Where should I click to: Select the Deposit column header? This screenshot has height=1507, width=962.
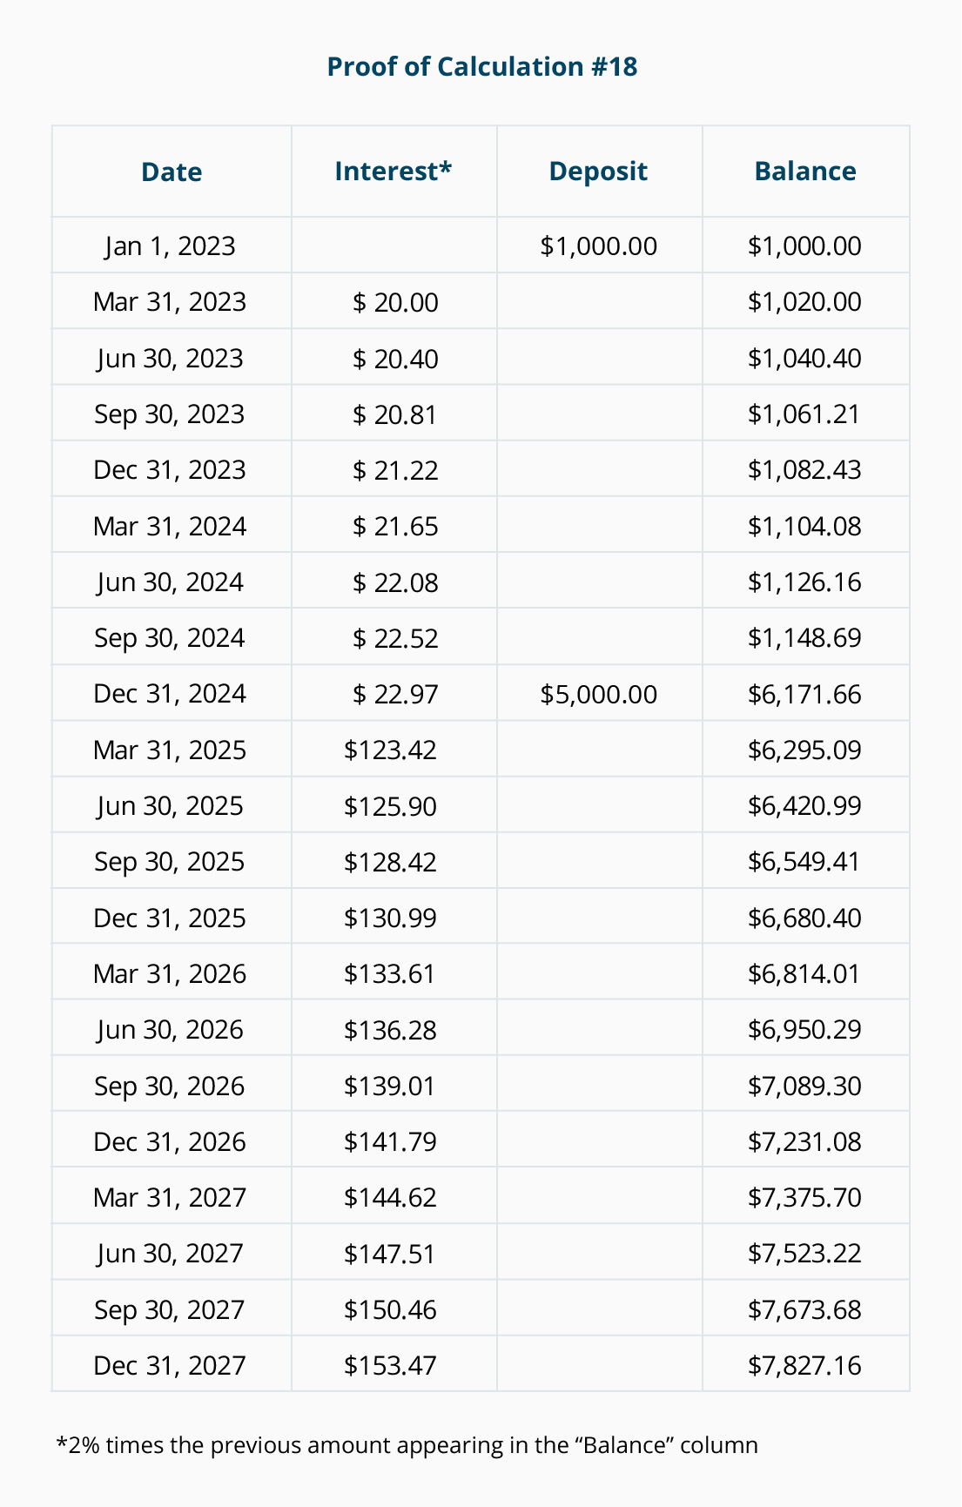pos(598,171)
